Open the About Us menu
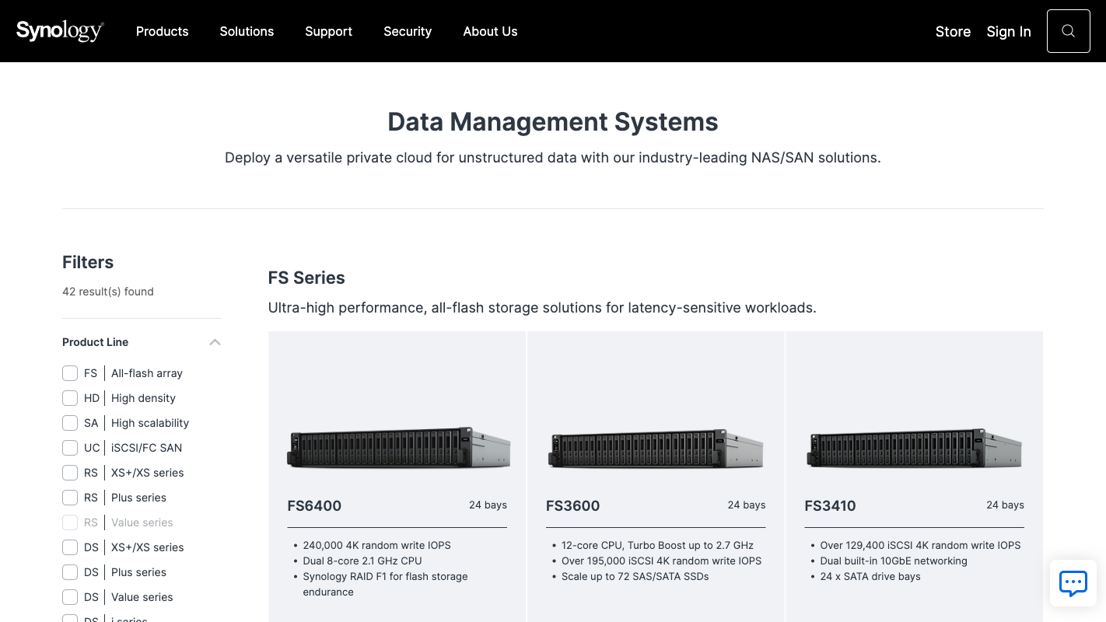The width and height of the screenshot is (1106, 622). (x=490, y=31)
